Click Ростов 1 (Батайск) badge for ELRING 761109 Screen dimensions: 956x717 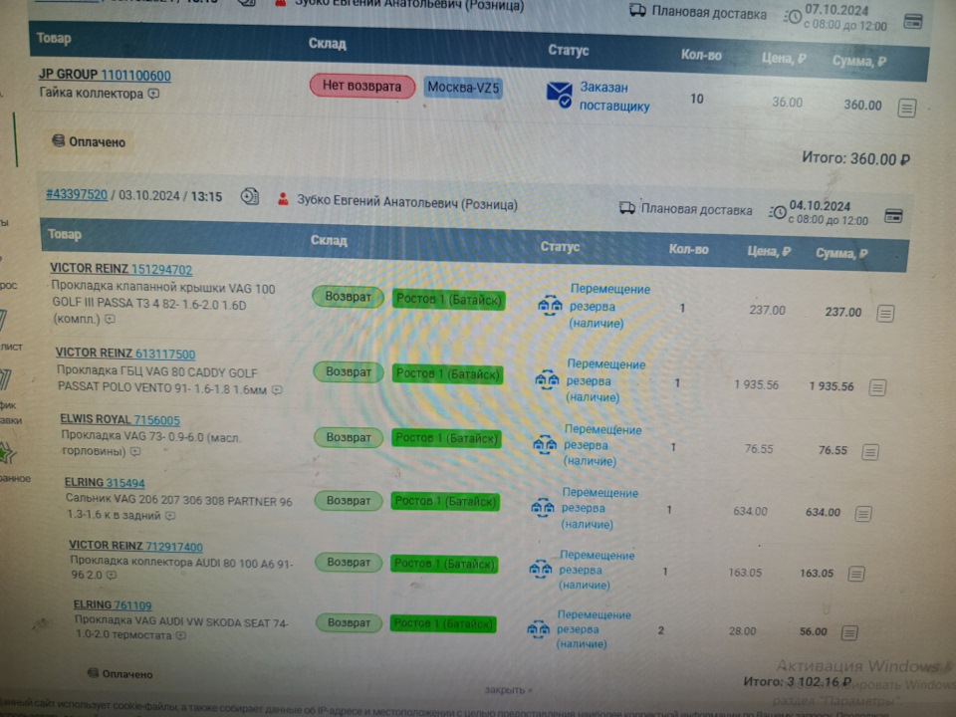[442, 623]
